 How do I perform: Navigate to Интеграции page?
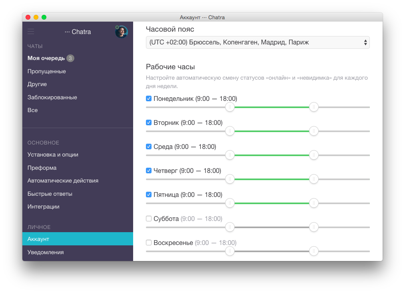coord(44,207)
